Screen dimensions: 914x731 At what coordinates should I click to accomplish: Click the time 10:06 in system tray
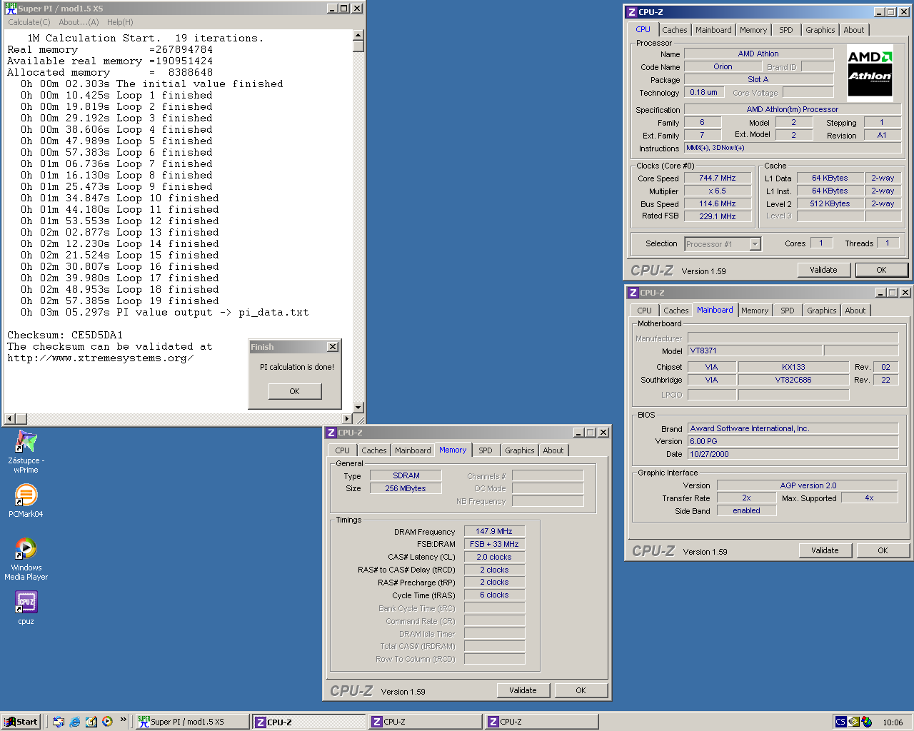pos(893,722)
